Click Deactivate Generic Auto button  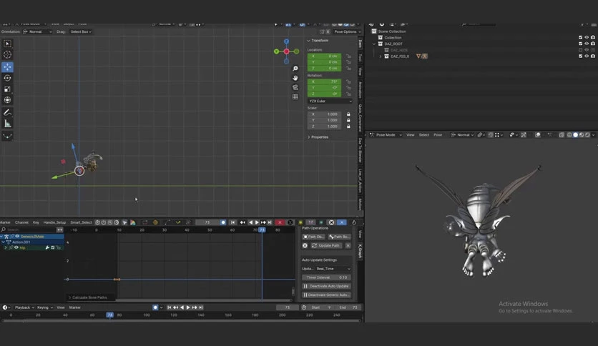click(326, 295)
